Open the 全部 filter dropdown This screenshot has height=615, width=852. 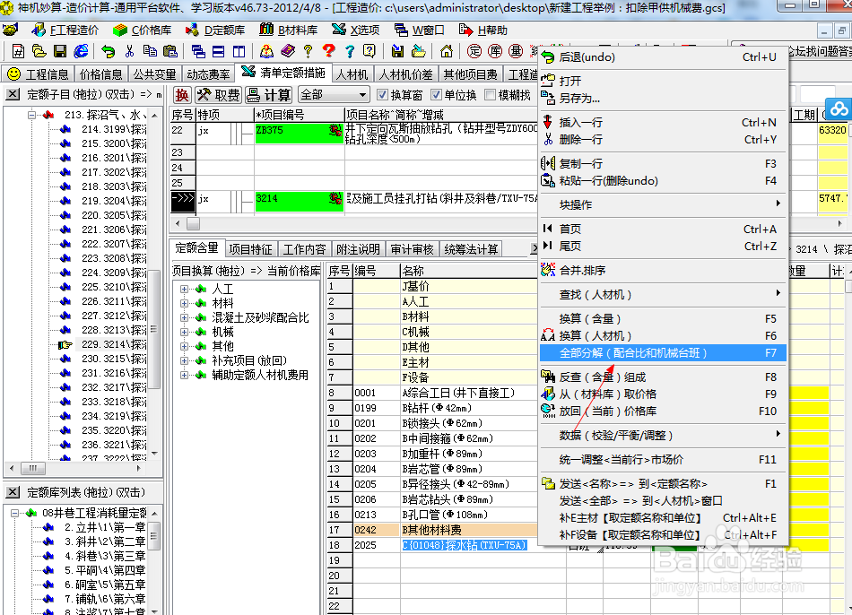[333, 95]
